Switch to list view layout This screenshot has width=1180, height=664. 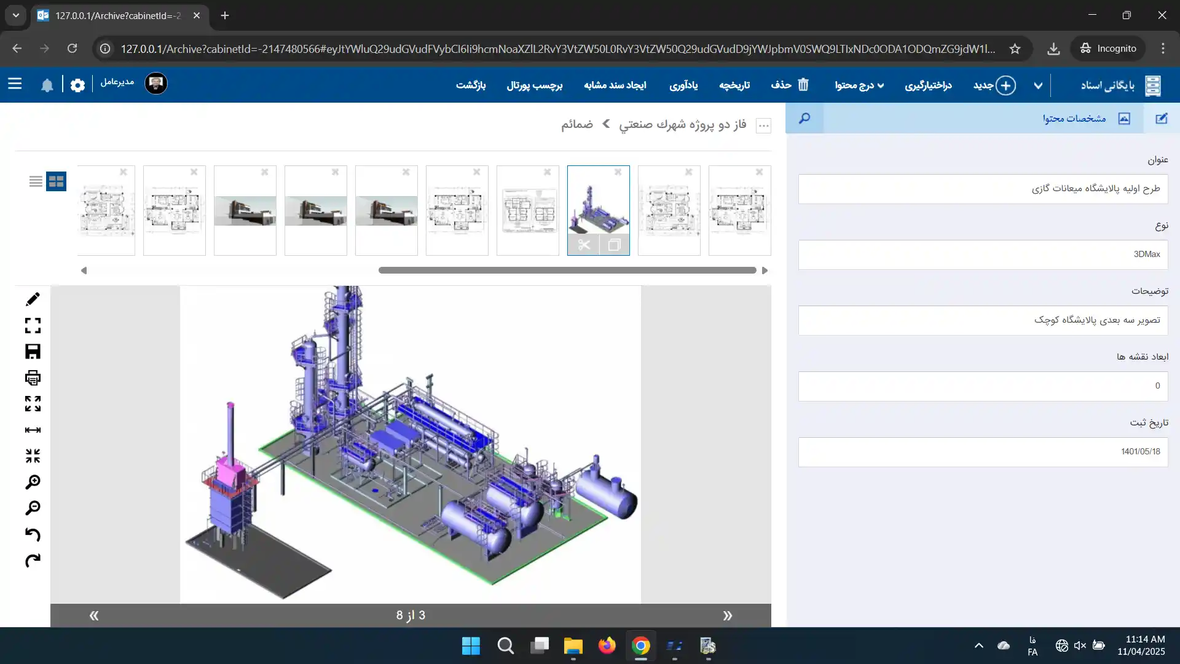(36, 181)
